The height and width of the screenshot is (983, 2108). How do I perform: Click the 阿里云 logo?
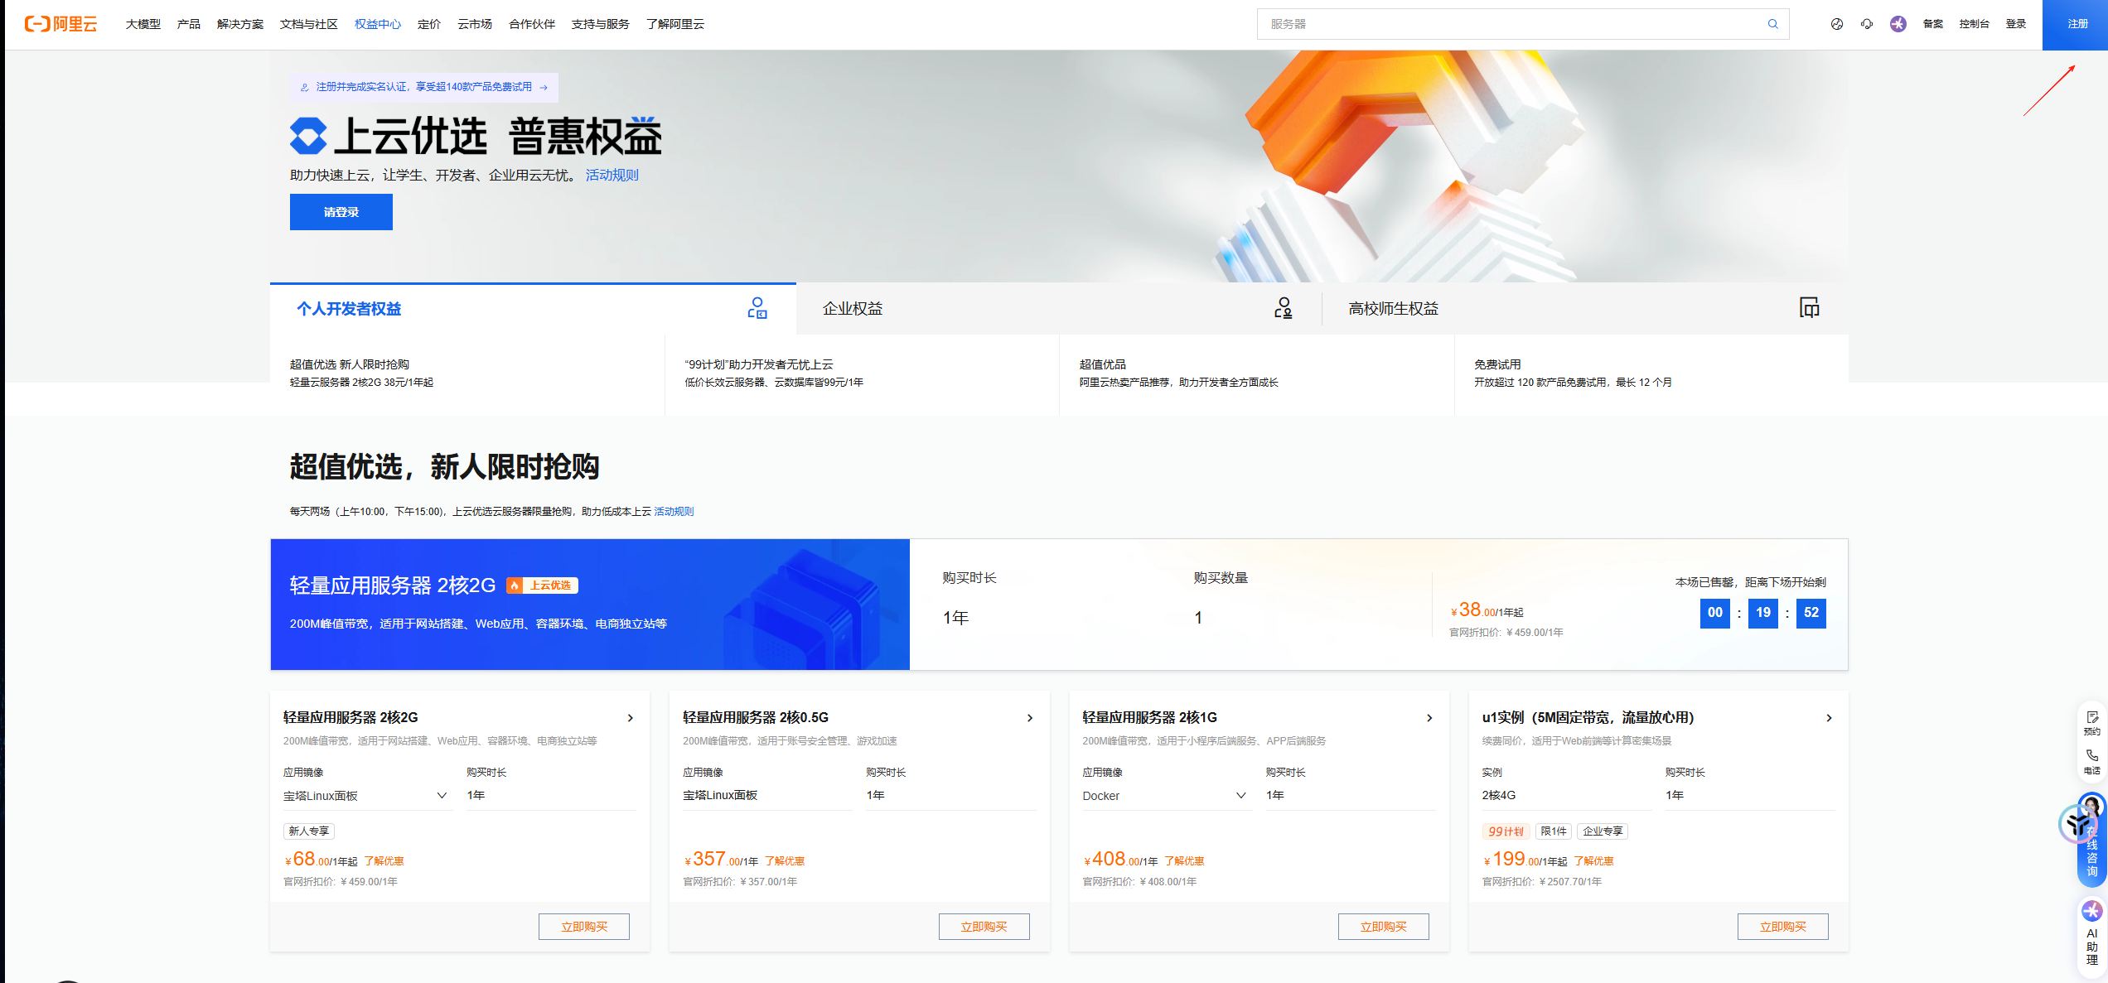pos(60,24)
